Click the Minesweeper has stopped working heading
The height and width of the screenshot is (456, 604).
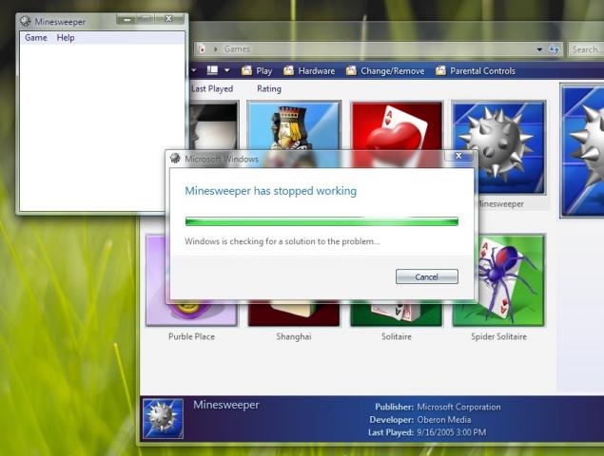coord(271,191)
